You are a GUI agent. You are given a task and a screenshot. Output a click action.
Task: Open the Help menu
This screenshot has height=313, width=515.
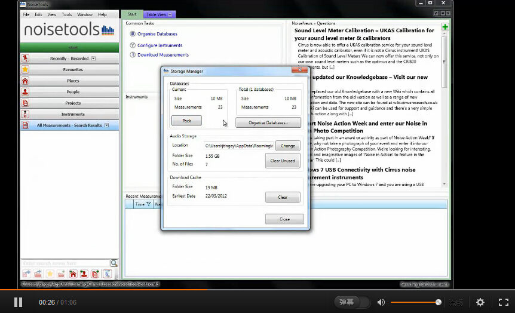point(103,14)
